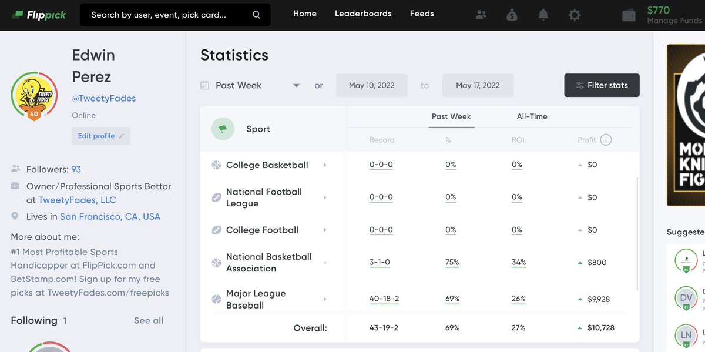Image resolution: width=705 pixels, height=352 pixels.
Task: Open the friends/users icon in header
Action: pos(481,15)
